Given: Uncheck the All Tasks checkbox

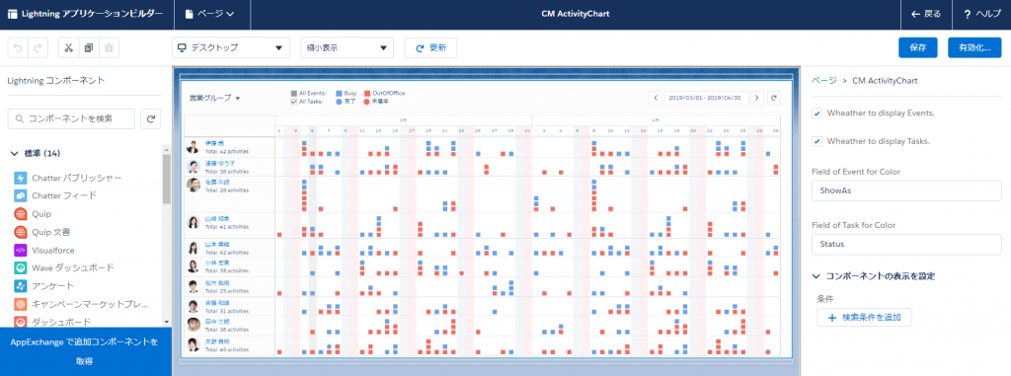Looking at the screenshot, I should [x=294, y=102].
